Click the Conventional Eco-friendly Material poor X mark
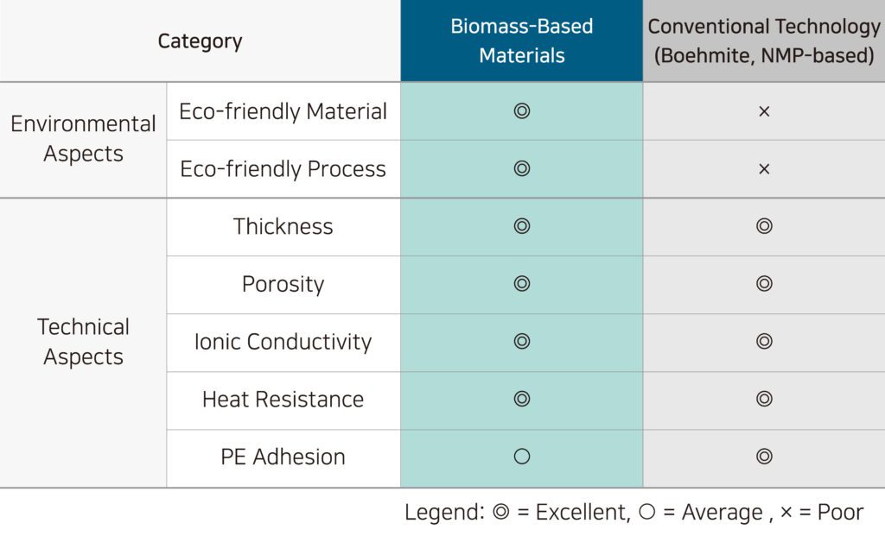 point(764,111)
